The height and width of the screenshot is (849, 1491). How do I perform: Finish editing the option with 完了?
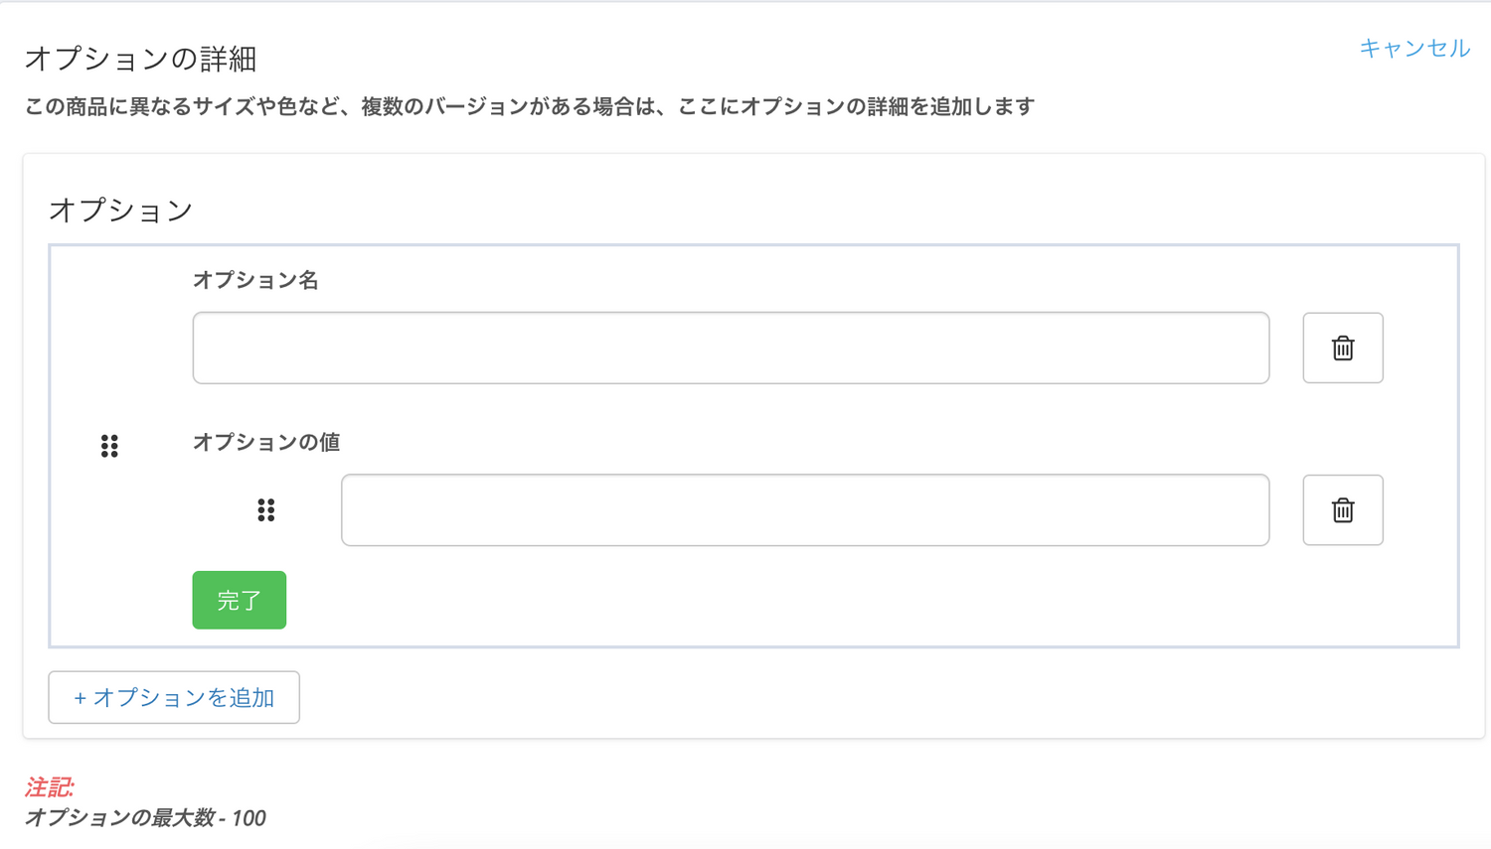click(239, 600)
